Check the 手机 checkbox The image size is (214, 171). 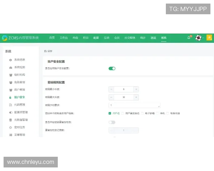pos(157,113)
